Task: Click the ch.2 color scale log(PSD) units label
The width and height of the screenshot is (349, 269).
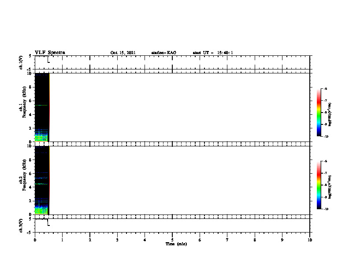Action: click(330, 187)
